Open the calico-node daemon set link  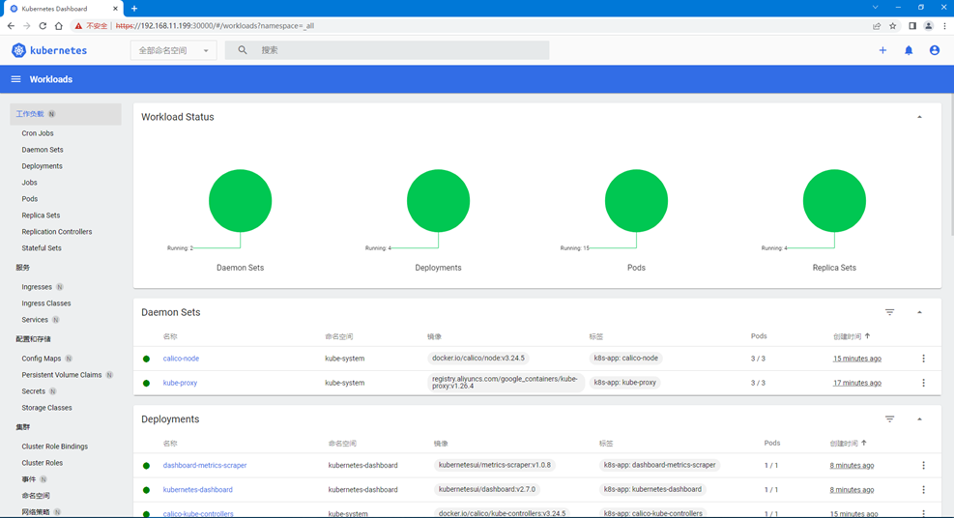181,359
